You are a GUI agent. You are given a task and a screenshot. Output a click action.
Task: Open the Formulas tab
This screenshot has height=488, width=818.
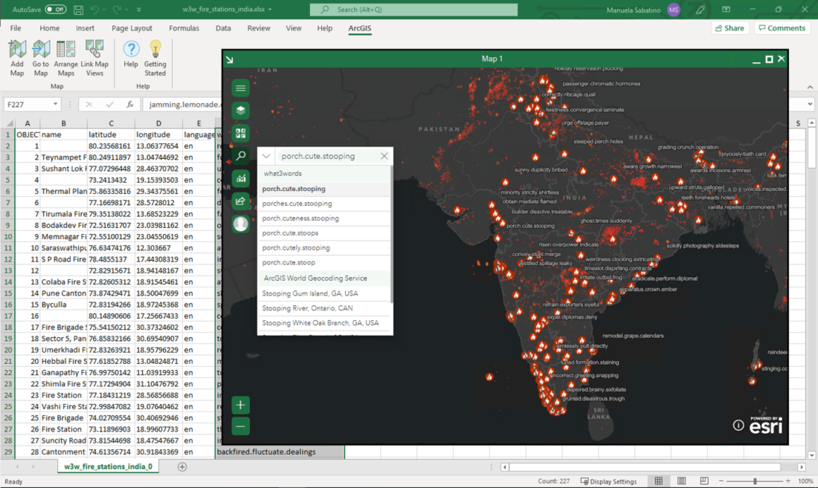tap(184, 28)
